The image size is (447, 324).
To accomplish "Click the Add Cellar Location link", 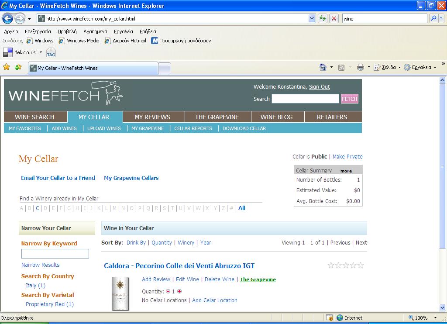I will point(215,300).
